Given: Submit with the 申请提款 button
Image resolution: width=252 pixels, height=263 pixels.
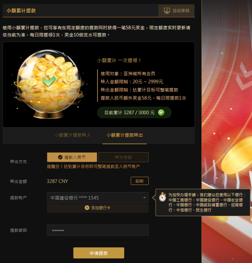Looking at the screenshot, I should pos(98,253).
